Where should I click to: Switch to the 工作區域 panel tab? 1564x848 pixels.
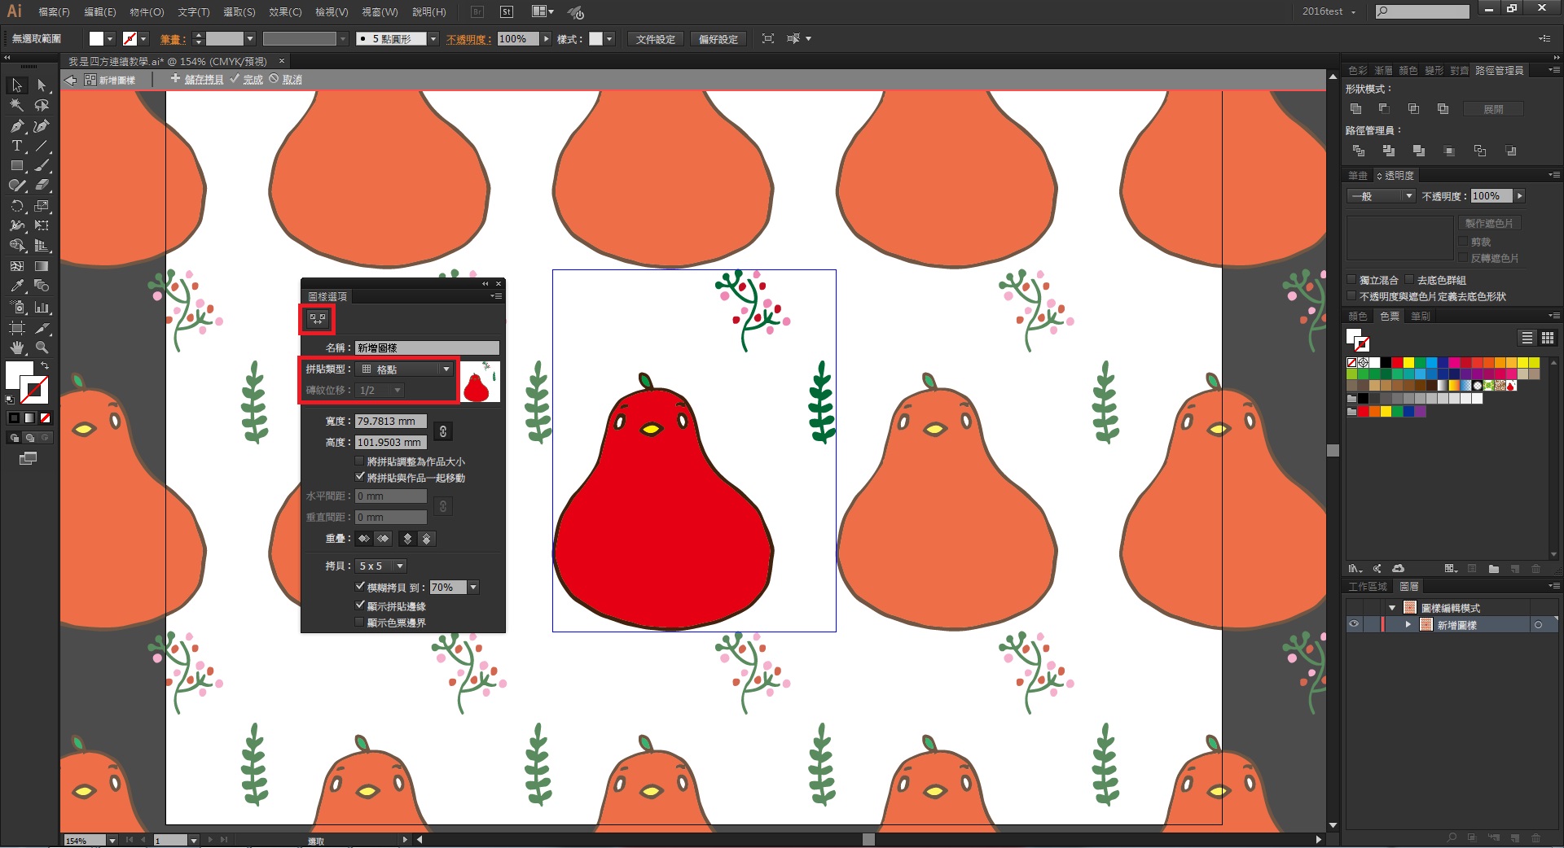[1367, 587]
